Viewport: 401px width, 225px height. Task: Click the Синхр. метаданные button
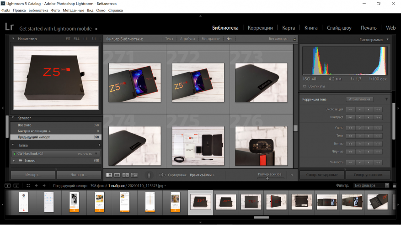[x=322, y=175]
